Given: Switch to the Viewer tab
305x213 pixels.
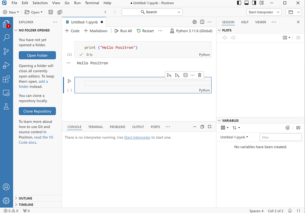Looking at the screenshot, I should (260, 22).
